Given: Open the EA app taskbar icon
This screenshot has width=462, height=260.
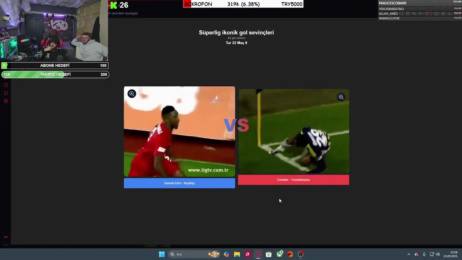Looking at the screenshot, I should (x=290, y=254).
